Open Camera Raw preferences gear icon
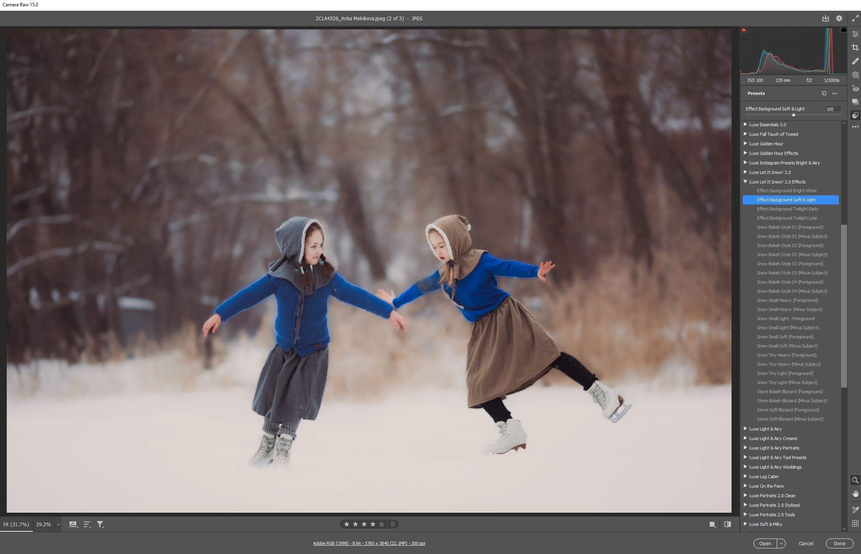Image resolution: width=861 pixels, height=554 pixels. (839, 18)
